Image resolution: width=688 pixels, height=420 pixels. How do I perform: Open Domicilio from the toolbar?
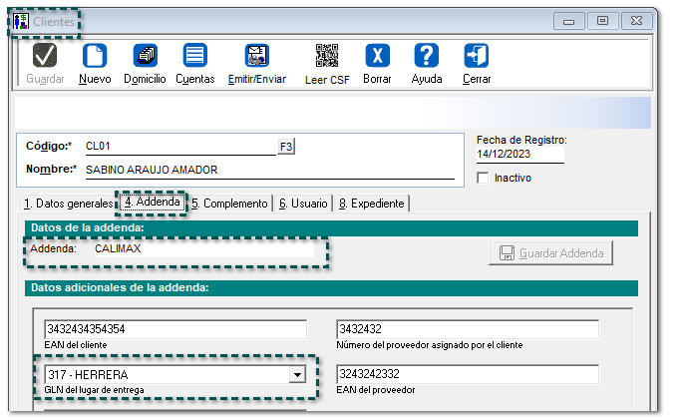[145, 57]
